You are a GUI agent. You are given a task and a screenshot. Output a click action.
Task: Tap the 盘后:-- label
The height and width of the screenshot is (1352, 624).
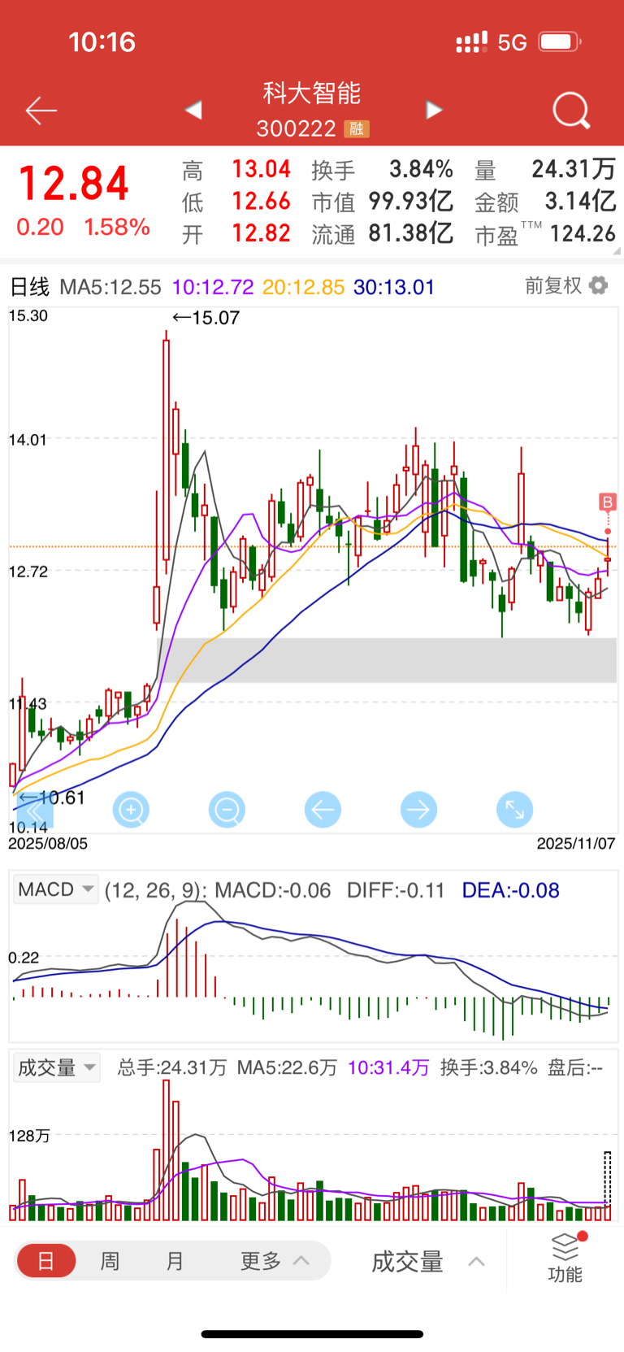(575, 1067)
